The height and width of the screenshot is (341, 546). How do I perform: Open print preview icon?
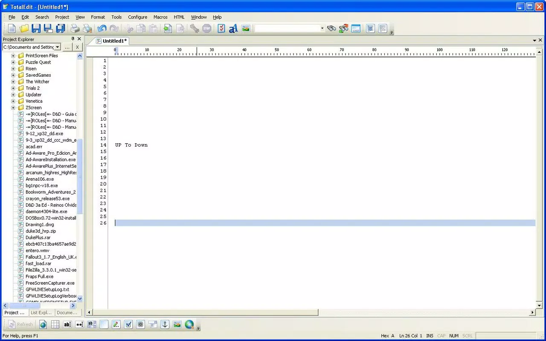coord(87,29)
